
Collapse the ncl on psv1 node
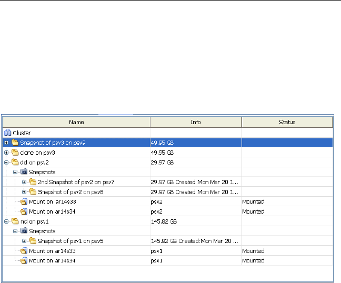point(6,221)
